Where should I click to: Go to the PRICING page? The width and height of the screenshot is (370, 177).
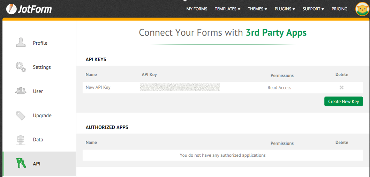[339, 9]
